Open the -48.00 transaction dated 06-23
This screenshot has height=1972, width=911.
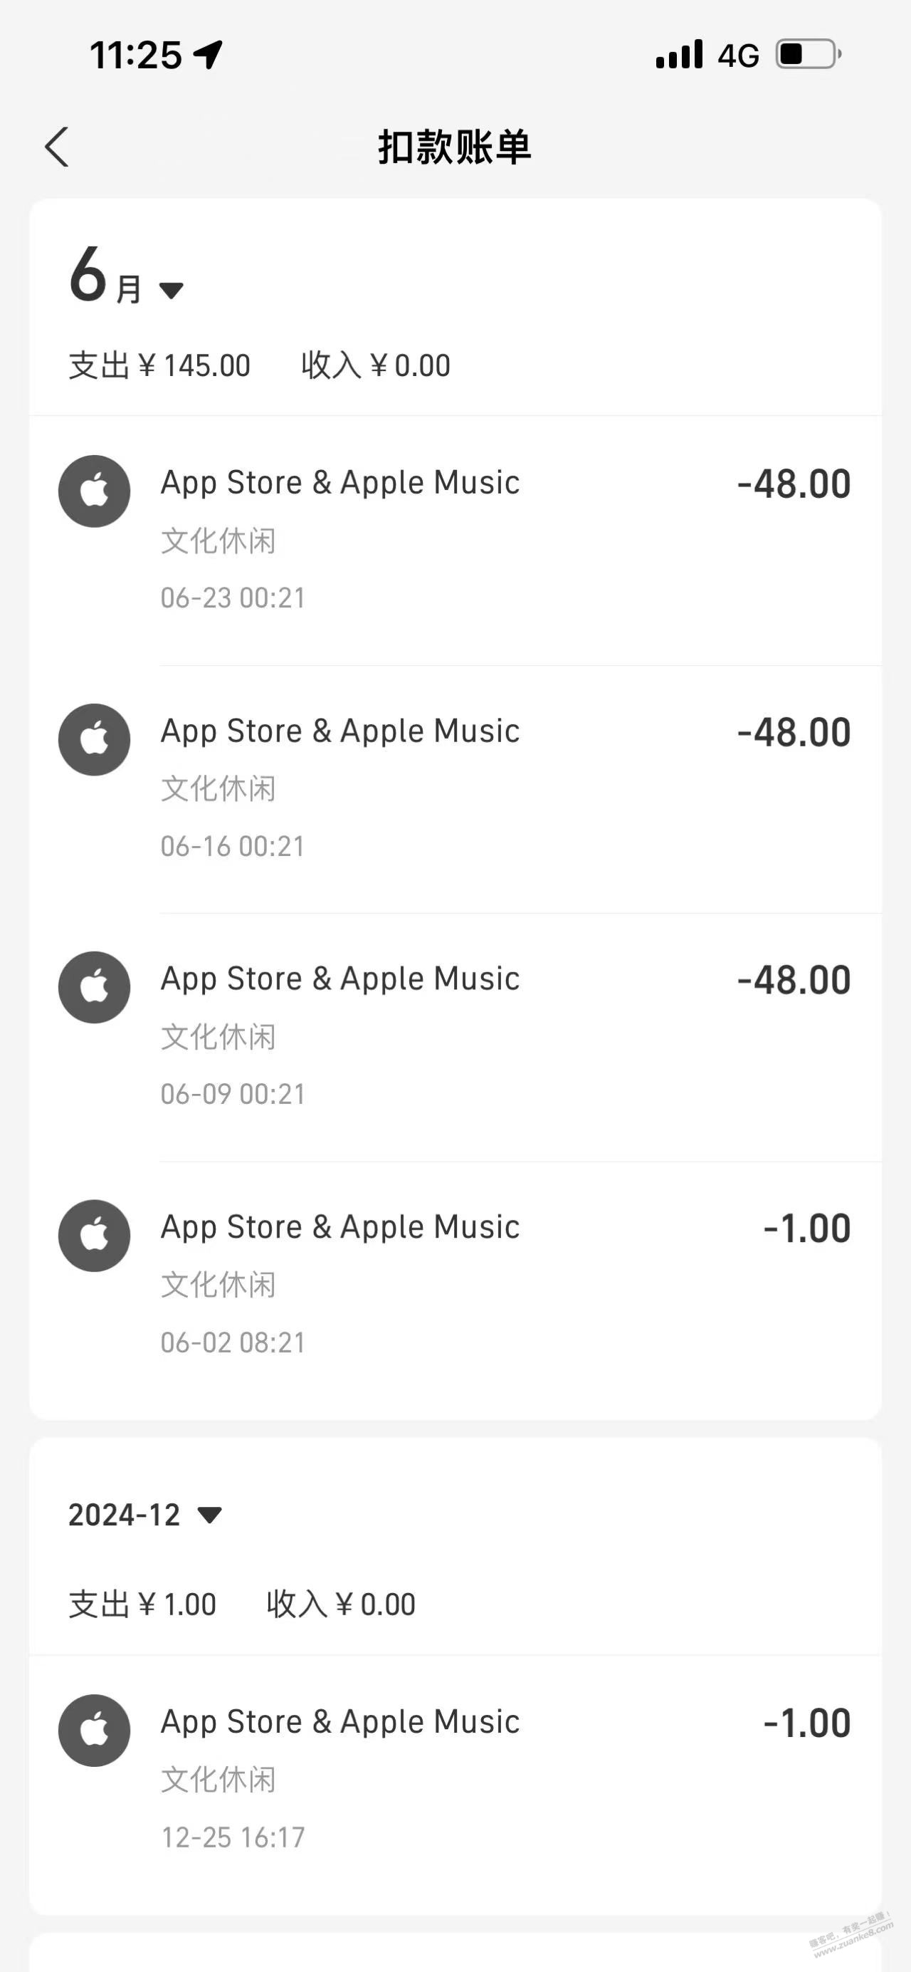pos(455,541)
